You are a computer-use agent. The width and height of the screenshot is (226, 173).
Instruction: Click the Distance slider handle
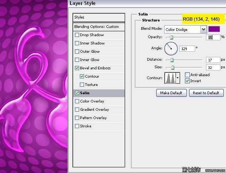172,60
